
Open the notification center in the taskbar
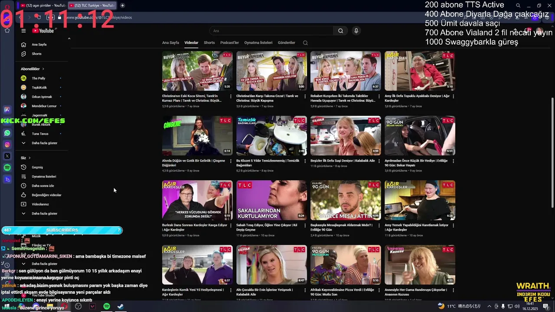[546, 306]
